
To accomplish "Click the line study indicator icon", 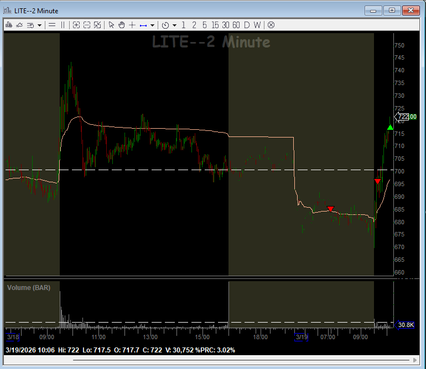I will [19, 25].
